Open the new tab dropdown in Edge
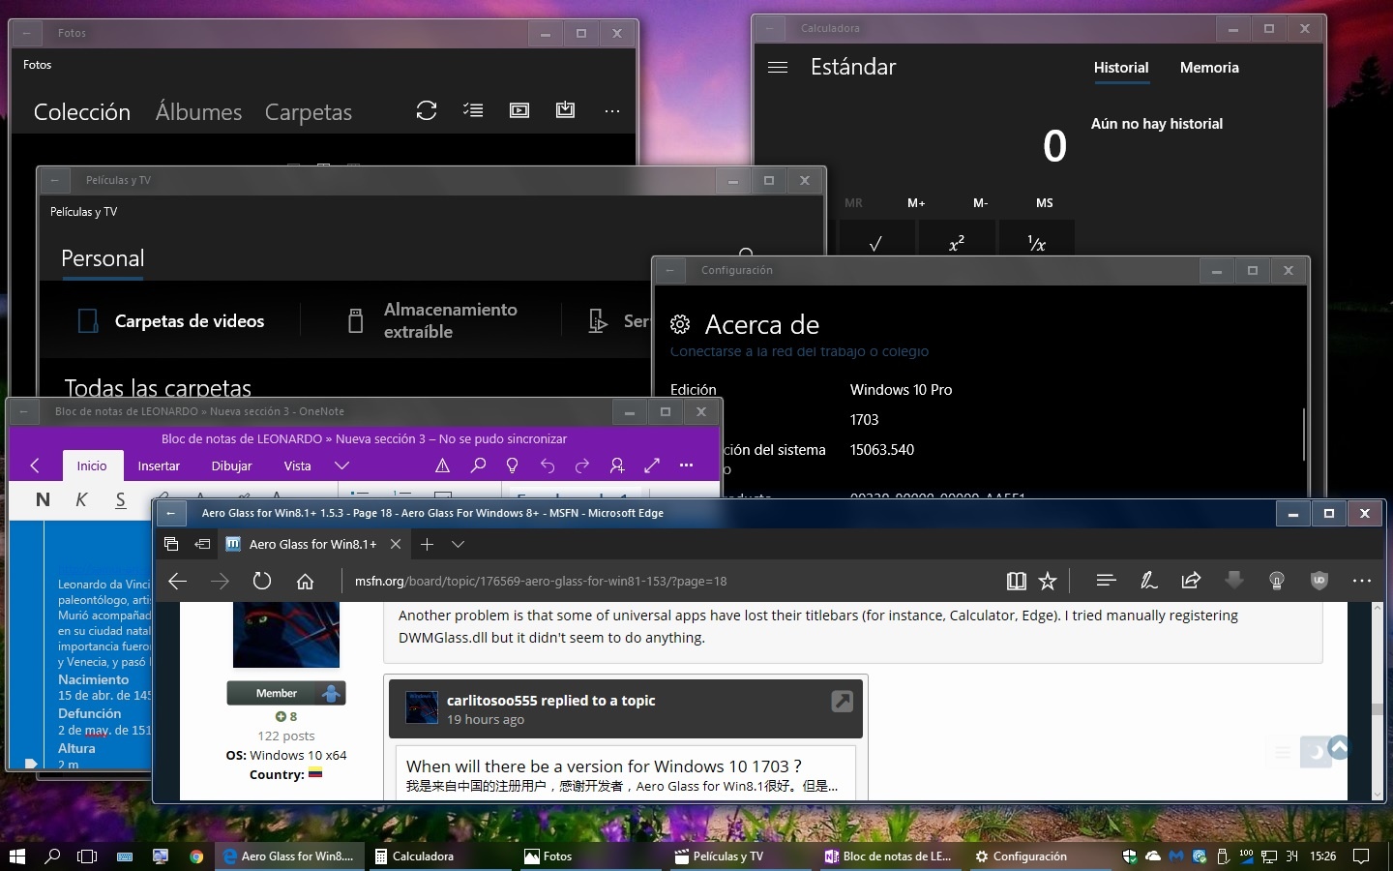The width and height of the screenshot is (1393, 871). click(459, 545)
